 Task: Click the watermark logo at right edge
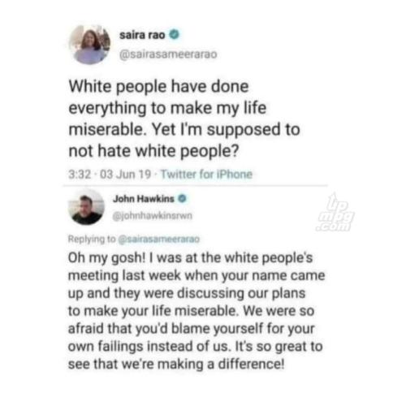point(335,213)
